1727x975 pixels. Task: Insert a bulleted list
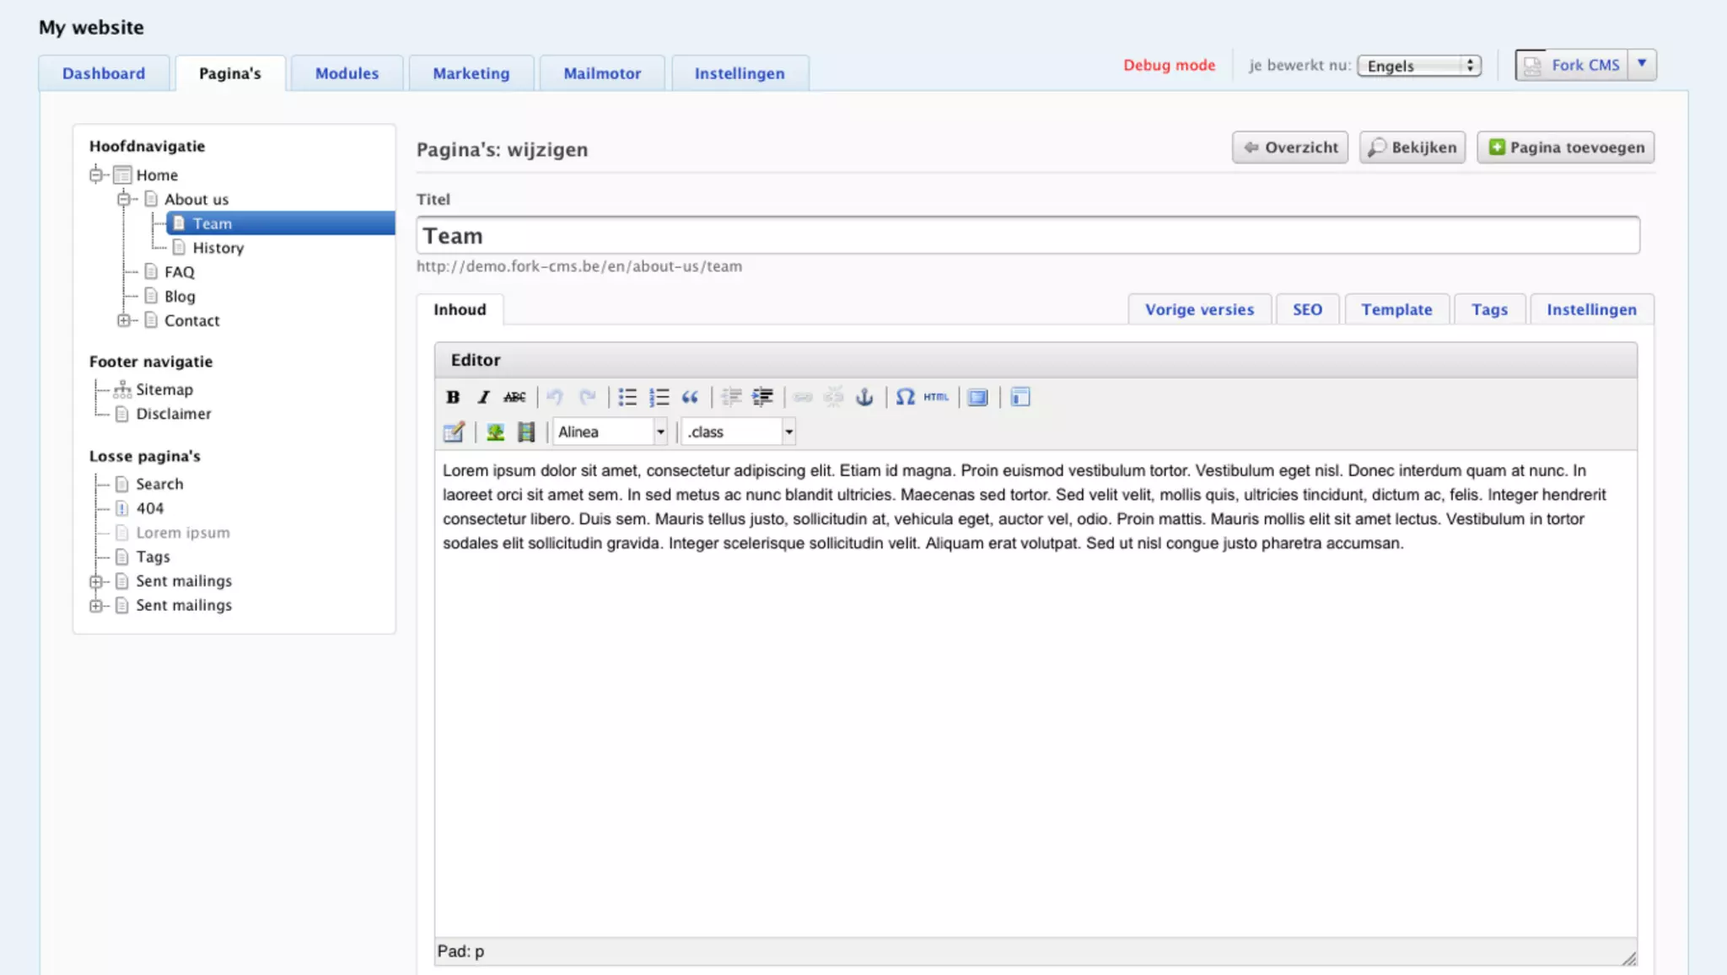[627, 397]
